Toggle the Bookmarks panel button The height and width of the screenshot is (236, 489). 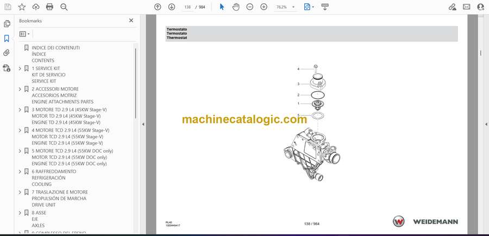pos(7,39)
